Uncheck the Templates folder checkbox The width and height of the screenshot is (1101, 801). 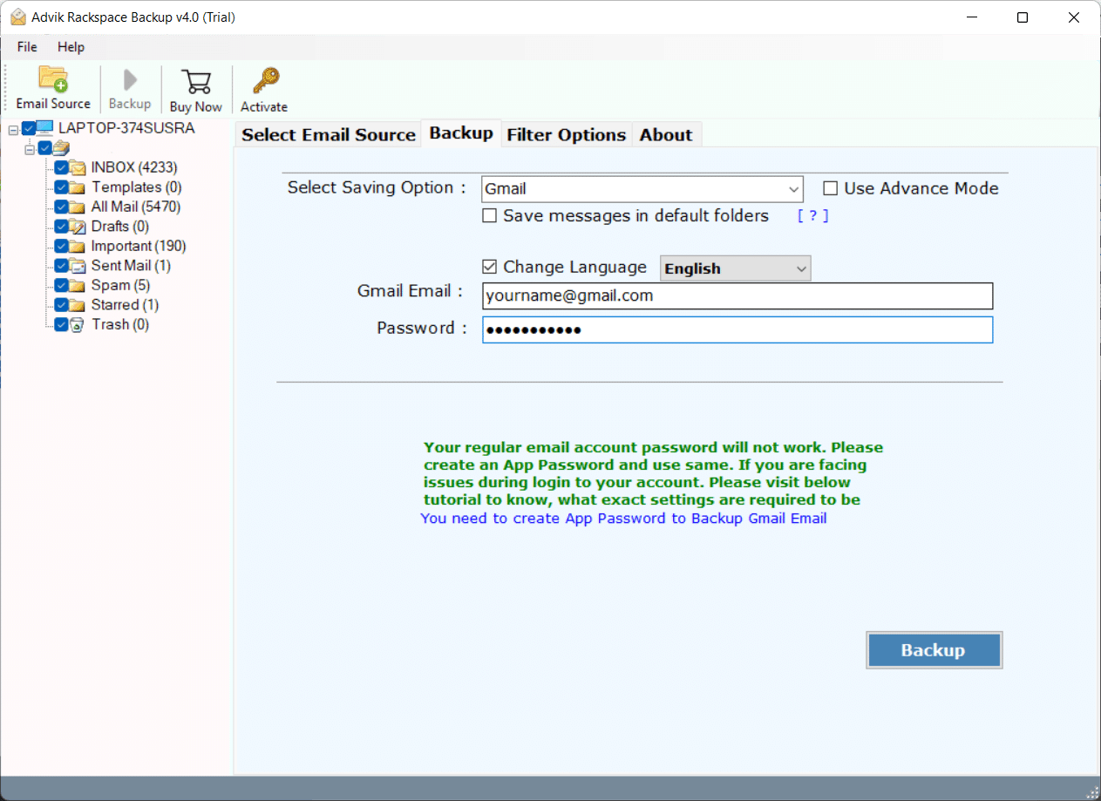(x=61, y=187)
